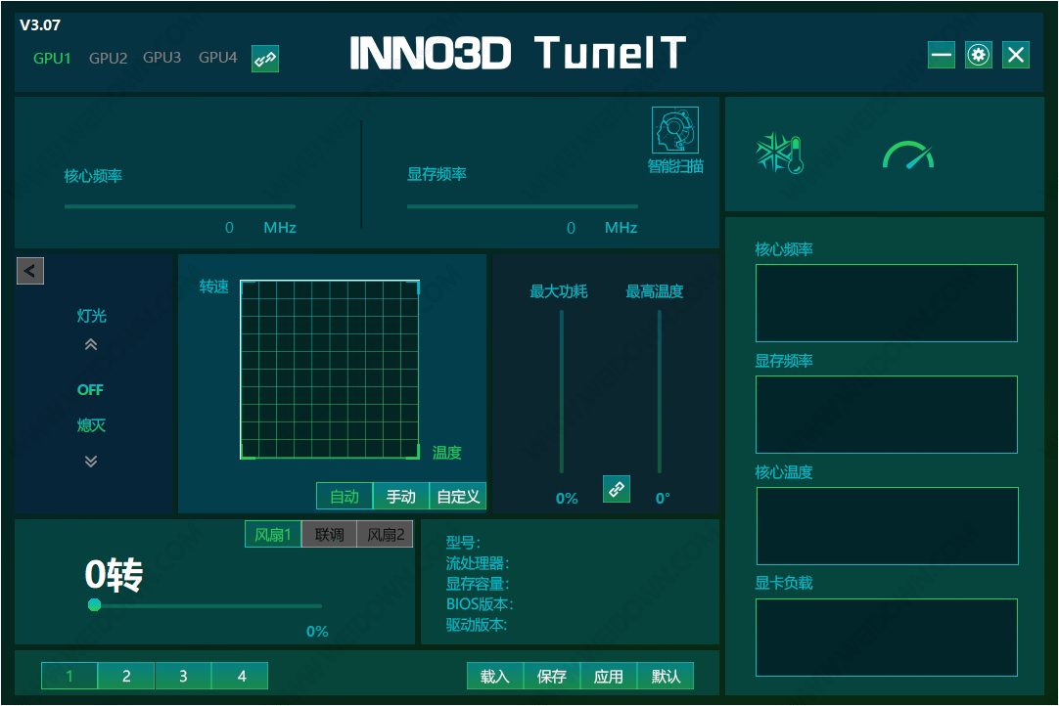Click the 显存频率 monitoring graph box
This screenshot has height=706, width=1059.
[886, 415]
